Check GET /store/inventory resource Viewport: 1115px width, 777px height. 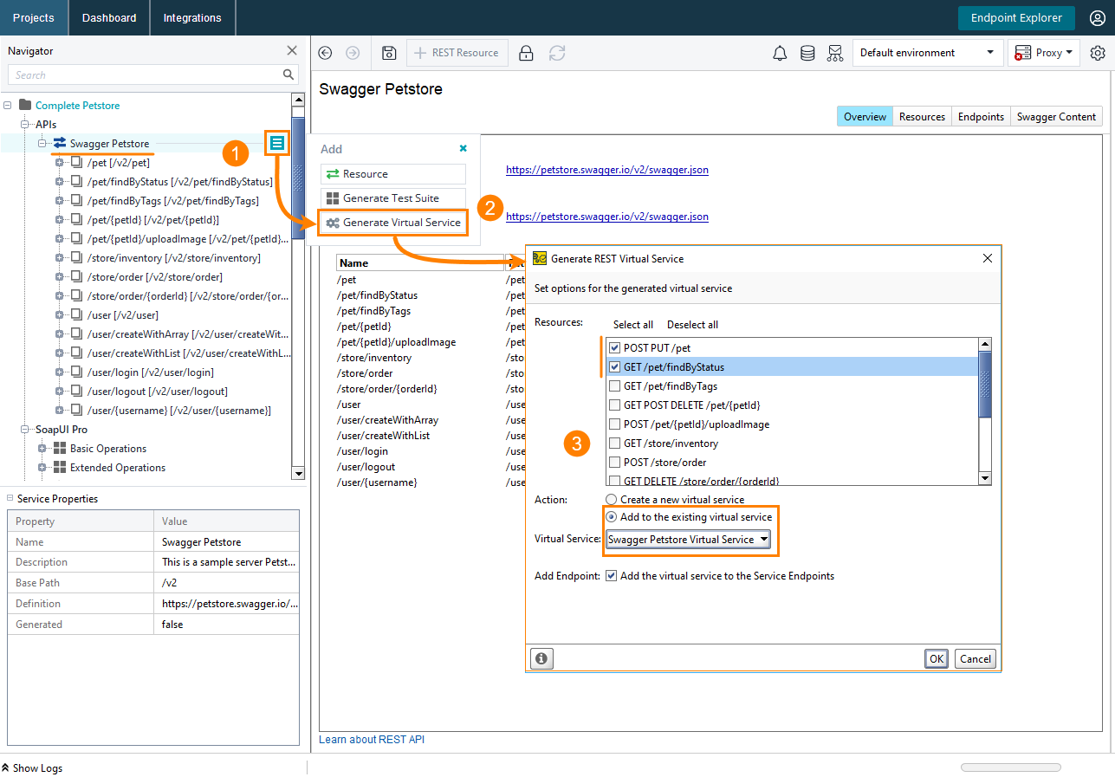(x=614, y=443)
